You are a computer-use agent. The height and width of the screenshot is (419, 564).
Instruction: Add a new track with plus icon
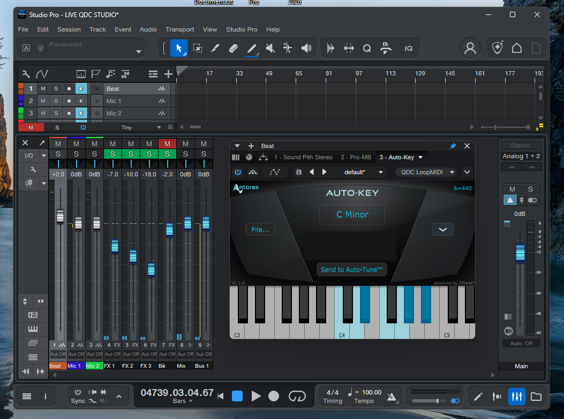pyautogui.click(x=168, y=74)
